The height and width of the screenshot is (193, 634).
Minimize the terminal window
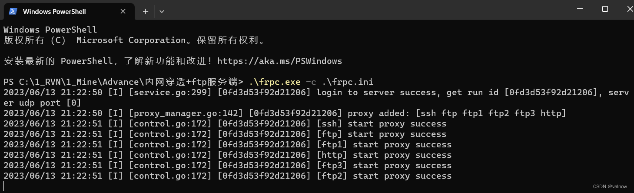tap(580, 9)
